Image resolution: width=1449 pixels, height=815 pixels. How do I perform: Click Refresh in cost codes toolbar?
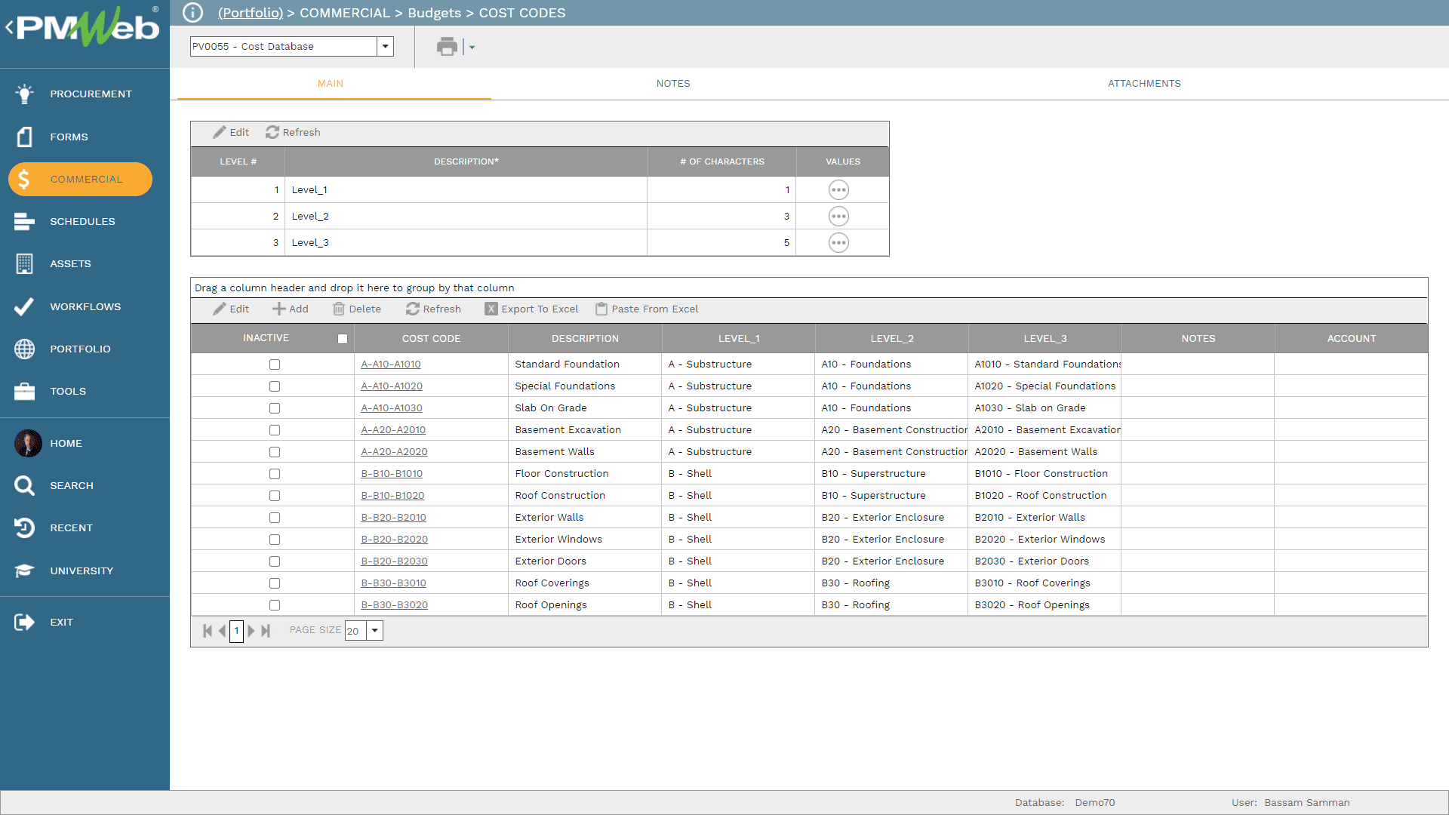pyautogui.click(x=433, y=309)
